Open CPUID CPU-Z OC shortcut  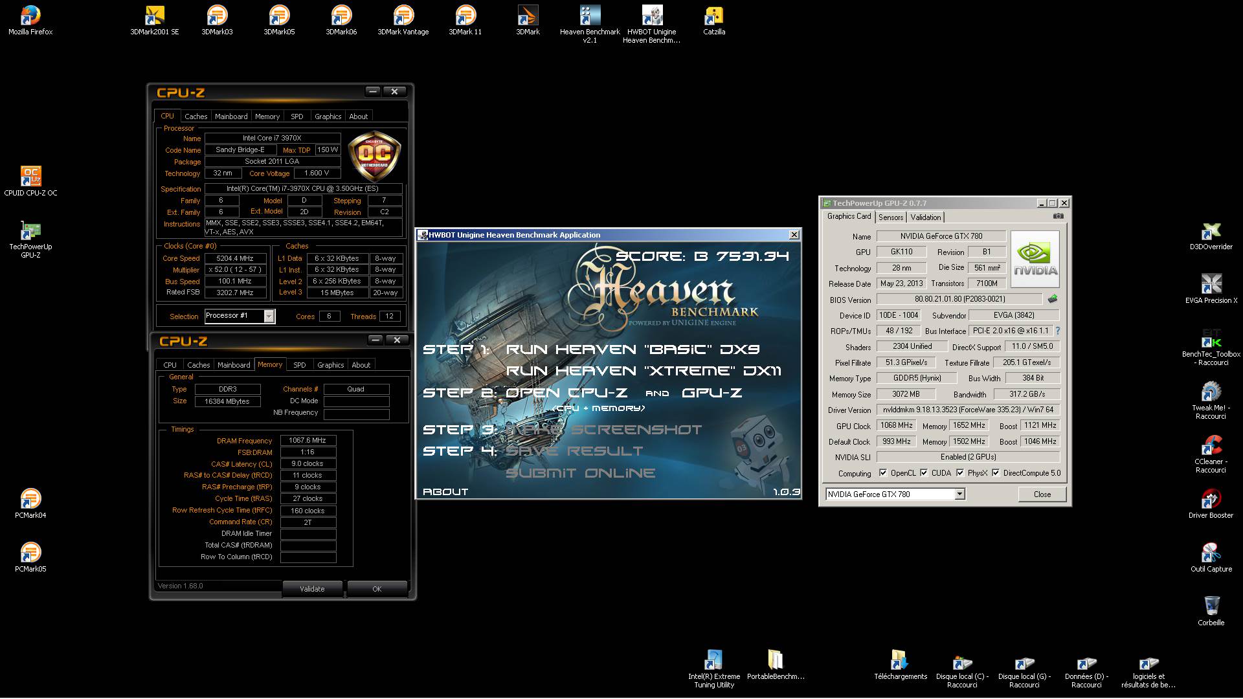(30, 181)
